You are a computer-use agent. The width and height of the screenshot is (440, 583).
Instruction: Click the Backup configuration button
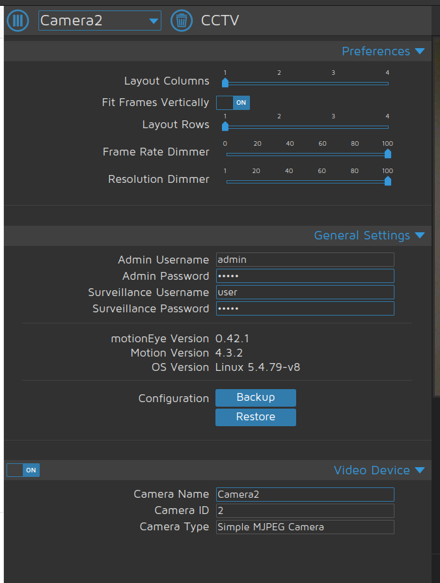255,398
